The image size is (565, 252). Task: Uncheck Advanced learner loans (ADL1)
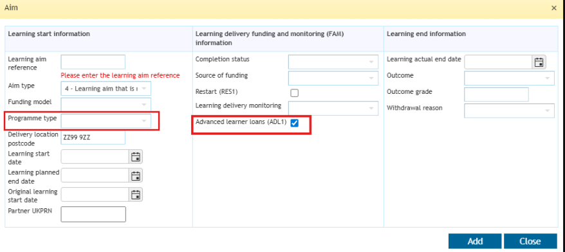pyautogui.click(x=294, y=123)
